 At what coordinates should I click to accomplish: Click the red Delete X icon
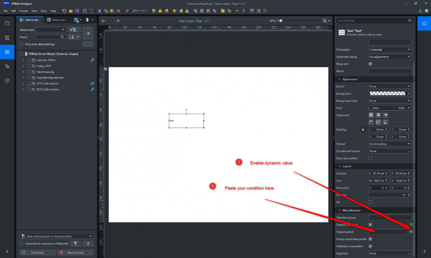tap(118, 10)
